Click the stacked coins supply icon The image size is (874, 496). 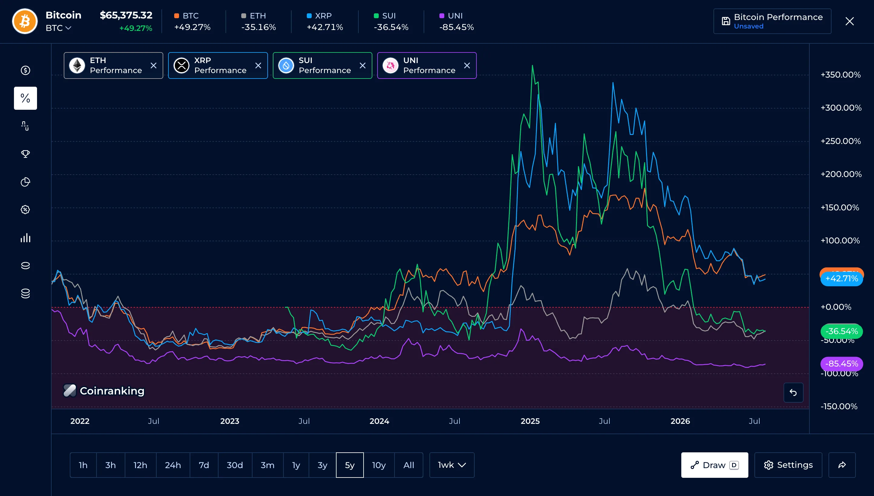point(25,293)
